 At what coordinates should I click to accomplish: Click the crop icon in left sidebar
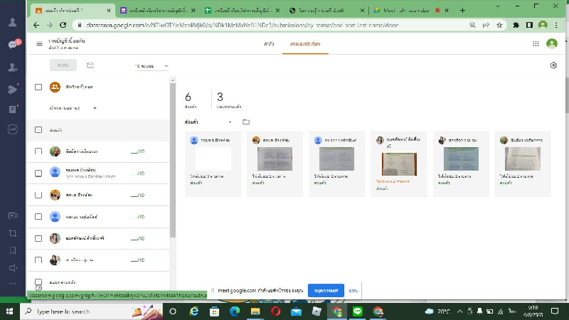coord(13,233)
